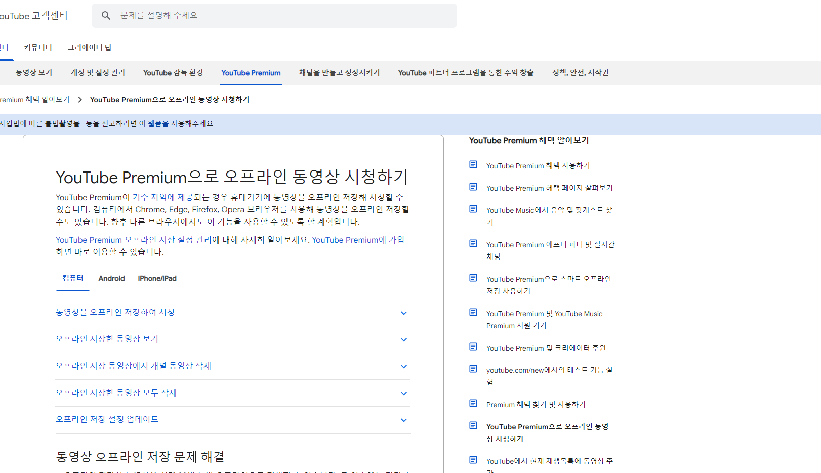Click YouTube 고객센터 header title

click(33, 16)
